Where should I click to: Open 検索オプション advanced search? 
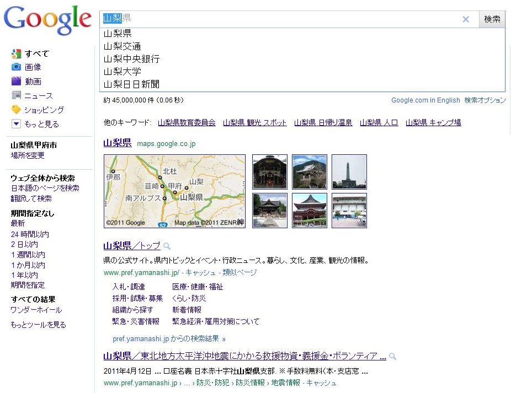pyautogui.click(x=485, y=100)
